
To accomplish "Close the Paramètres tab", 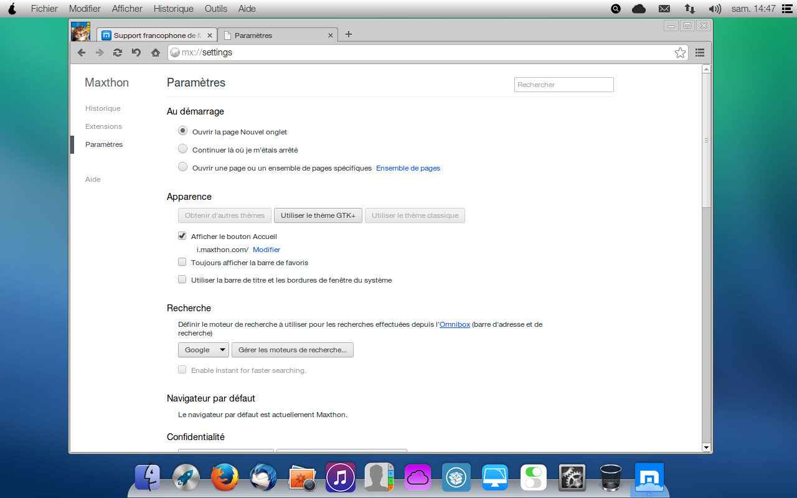I will (x=331, y=35).
